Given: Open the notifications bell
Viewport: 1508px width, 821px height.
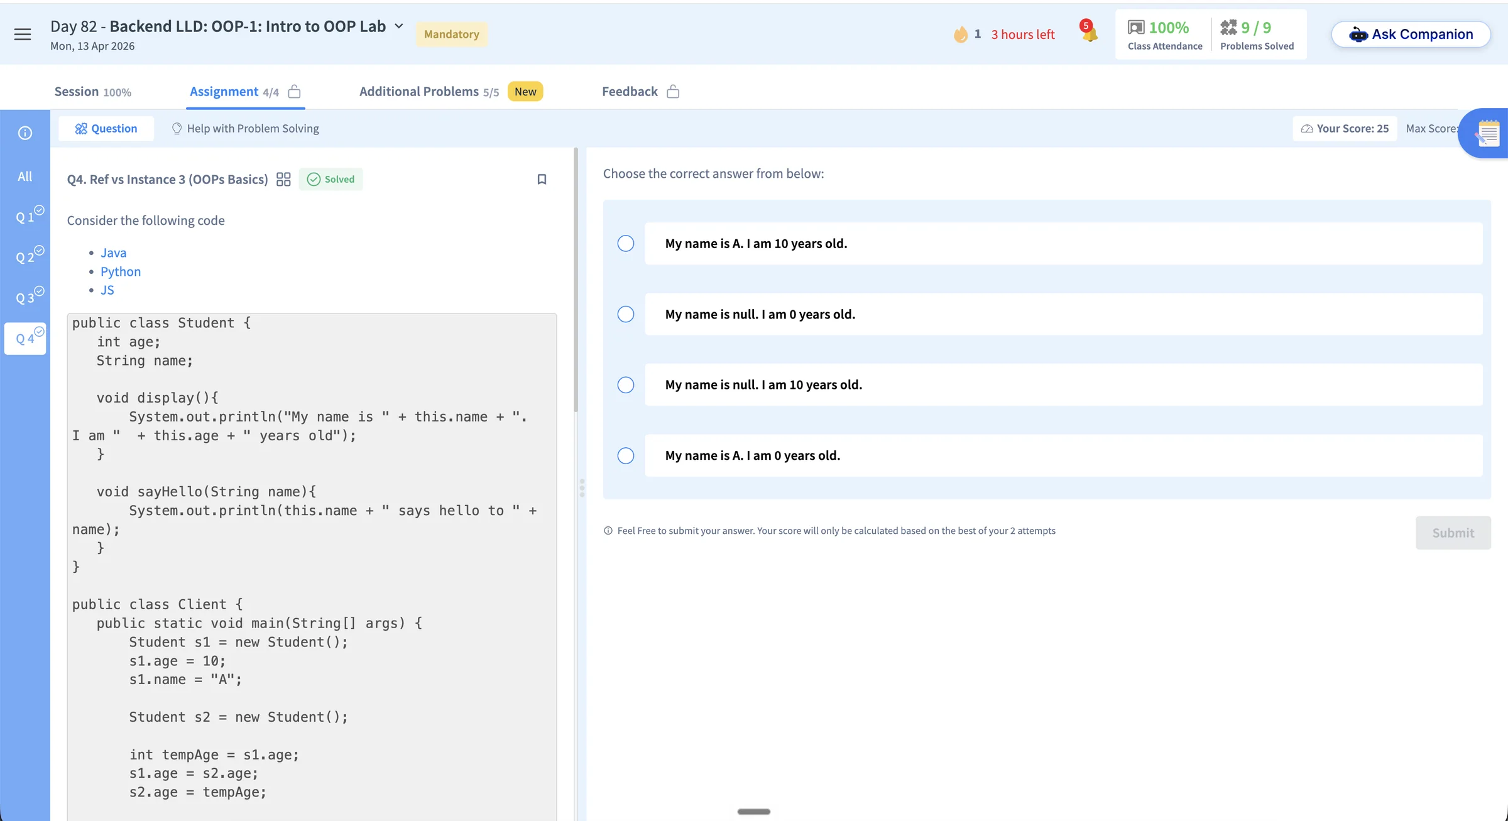Looking at the screenshot, I should [1089, 32].
